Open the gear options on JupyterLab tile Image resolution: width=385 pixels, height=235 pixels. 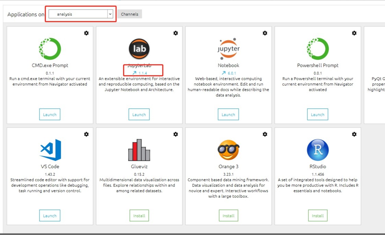175,33
